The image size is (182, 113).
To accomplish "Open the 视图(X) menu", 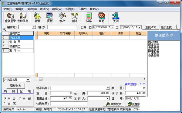I will [x=70, y=9].
